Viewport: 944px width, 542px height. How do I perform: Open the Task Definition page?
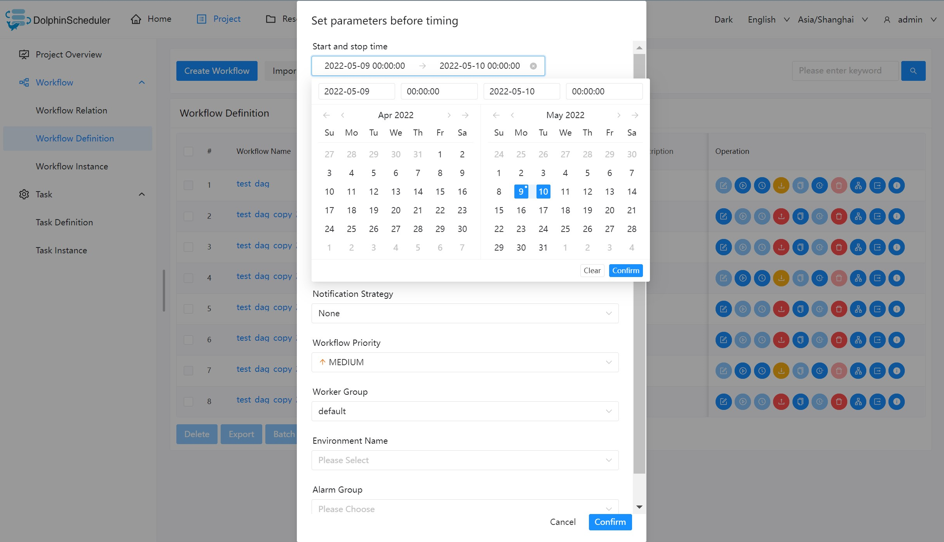(x=64, y=222)
